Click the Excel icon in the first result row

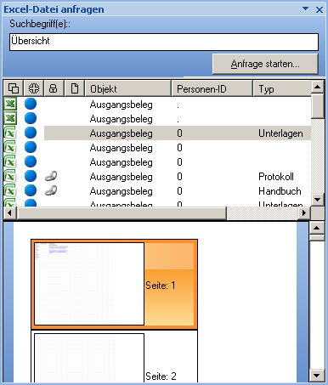click(10, 104)
